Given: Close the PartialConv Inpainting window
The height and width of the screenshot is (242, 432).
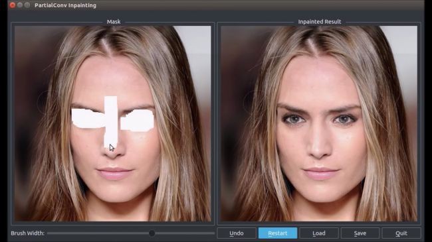Looking at the screenshot, I should 12,5.
